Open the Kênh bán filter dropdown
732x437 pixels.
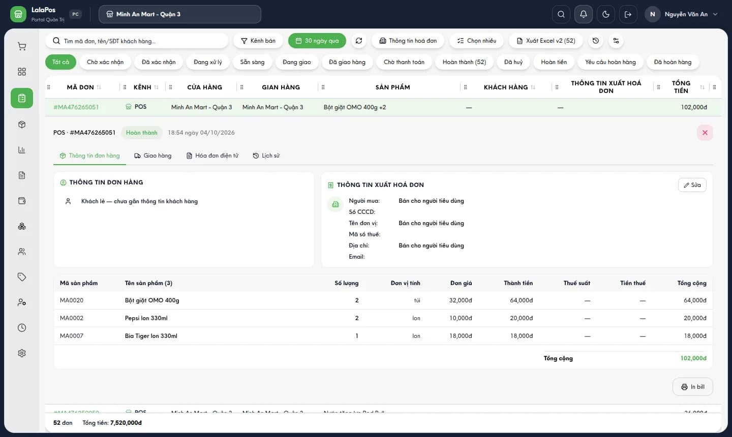tap(258, 41)
